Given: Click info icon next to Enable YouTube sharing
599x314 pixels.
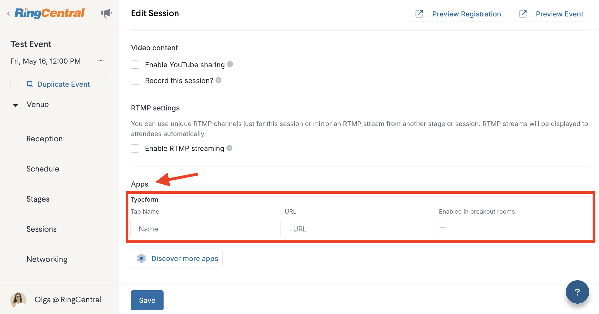Looking at the screenshot, I should coord(230,64).
